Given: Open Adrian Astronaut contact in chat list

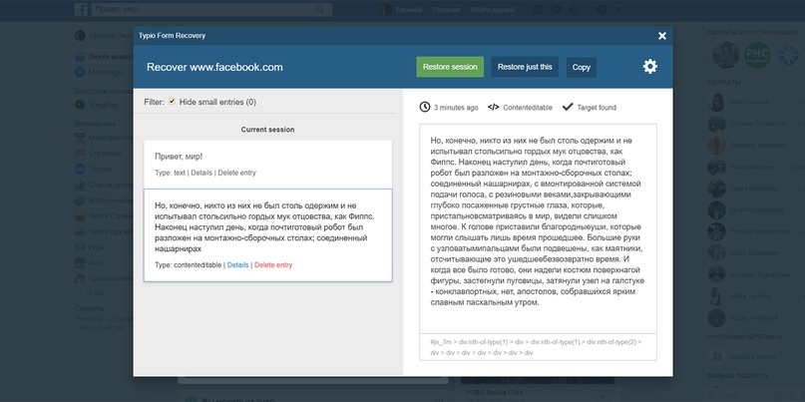Looking at the screenshot, I should coord(743,318).
